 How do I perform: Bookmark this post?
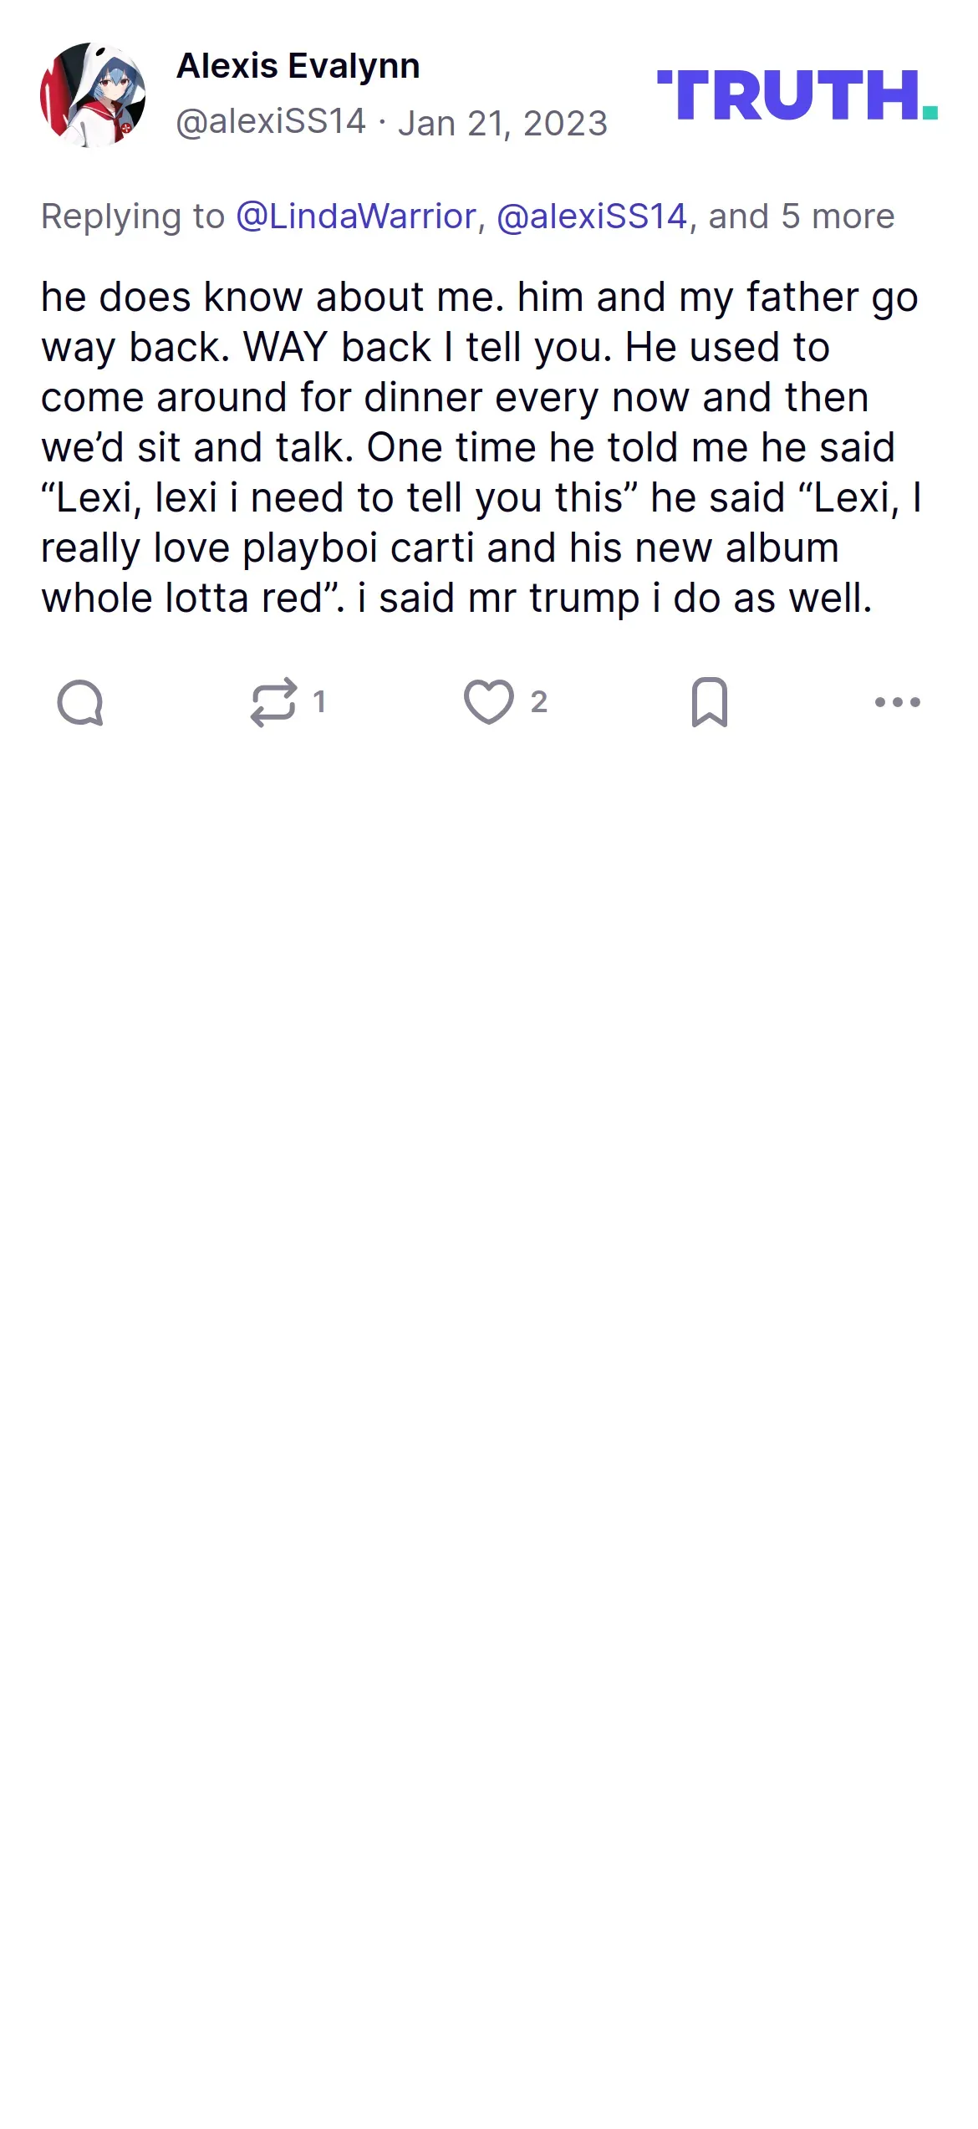pos(710,702)
